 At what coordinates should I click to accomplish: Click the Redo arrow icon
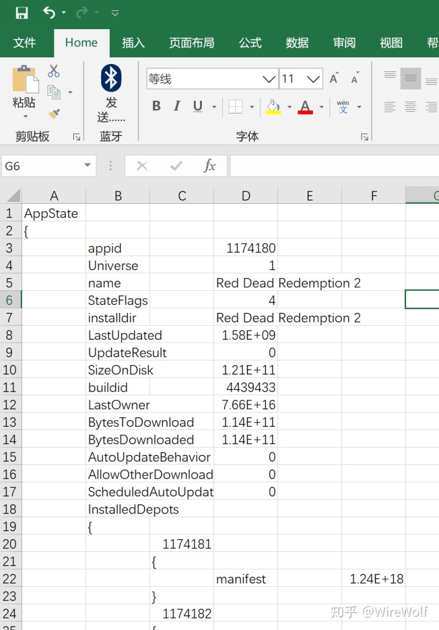click(x=82, y=13)
